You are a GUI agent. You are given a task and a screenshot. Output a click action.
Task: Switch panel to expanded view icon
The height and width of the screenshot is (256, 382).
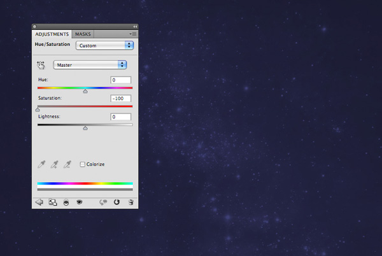click(x=53, y=202)
